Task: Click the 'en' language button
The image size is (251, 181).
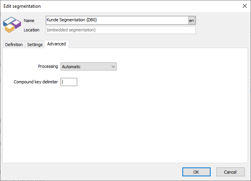Action: (x=192, y=21)
